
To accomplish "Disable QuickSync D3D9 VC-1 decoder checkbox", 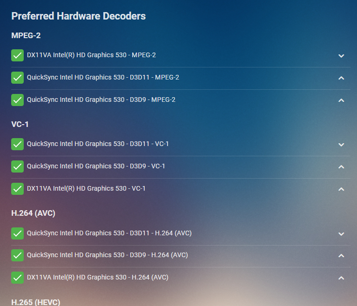I will pyautogui.click(x=17, y=166).
